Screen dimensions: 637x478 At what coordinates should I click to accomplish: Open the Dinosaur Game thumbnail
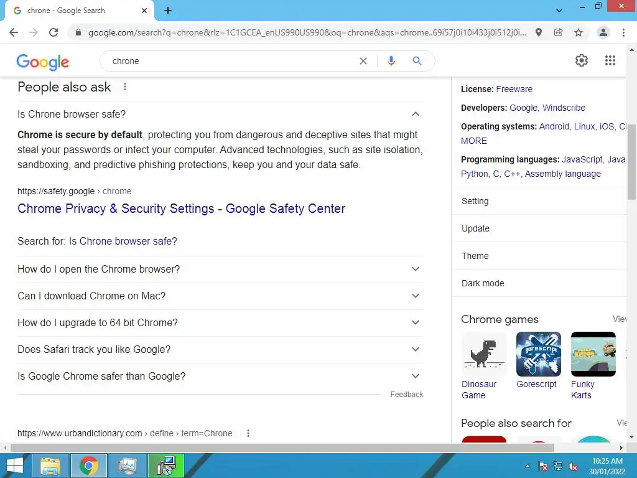click(x=484, y=354)
